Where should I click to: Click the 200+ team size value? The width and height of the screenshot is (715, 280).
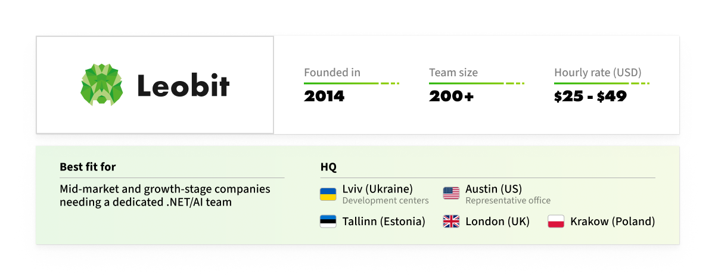point(451,96)
